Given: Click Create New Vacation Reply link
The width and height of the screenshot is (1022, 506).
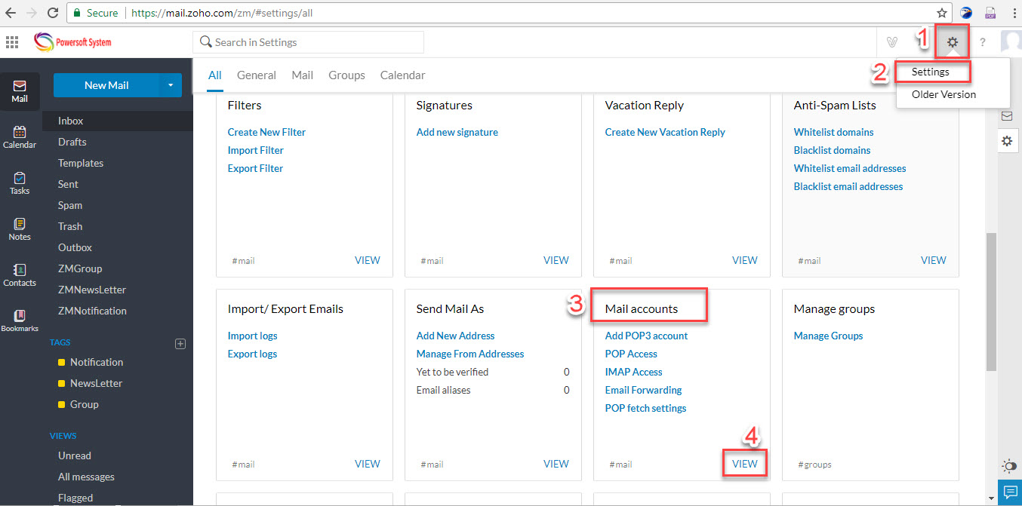Looking at the screenshot, I should click(x=665, y=132).
